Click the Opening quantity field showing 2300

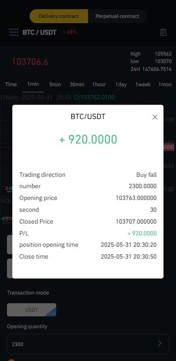pyautogui.click(x=88, y=344)
